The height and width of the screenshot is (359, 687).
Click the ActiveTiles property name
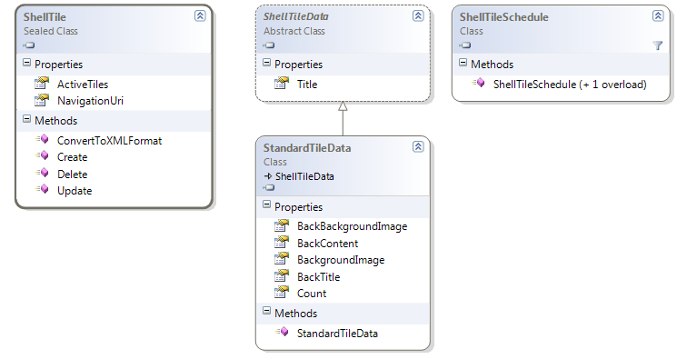(x=83, y=85)
